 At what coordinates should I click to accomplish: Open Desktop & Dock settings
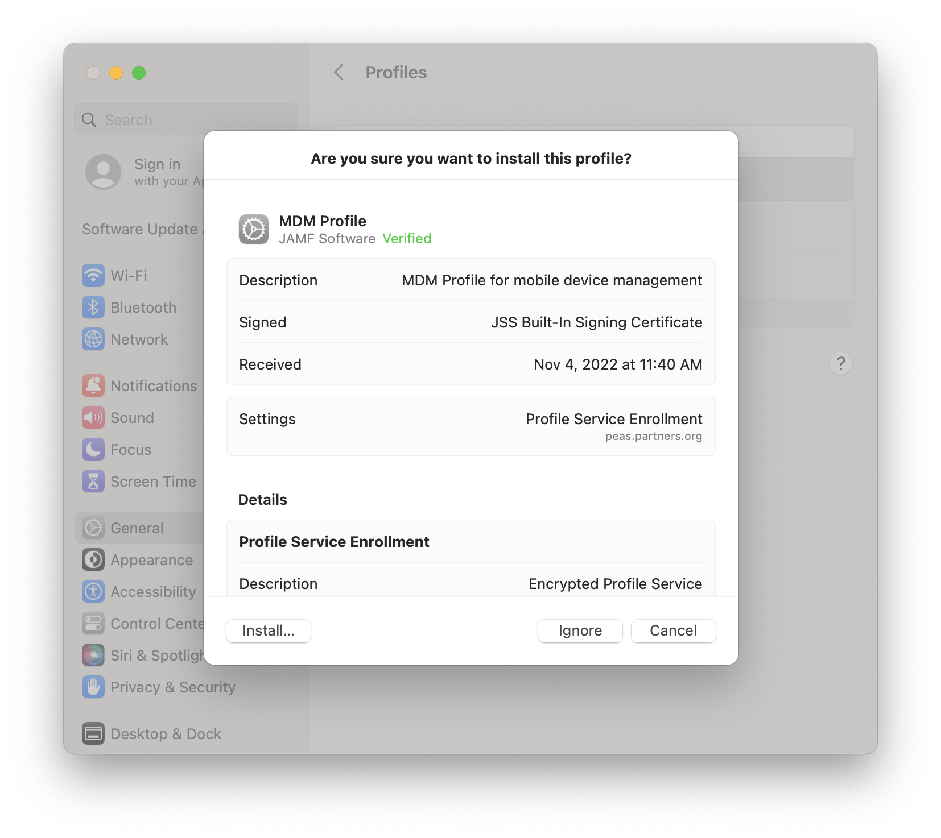(165, 734)
